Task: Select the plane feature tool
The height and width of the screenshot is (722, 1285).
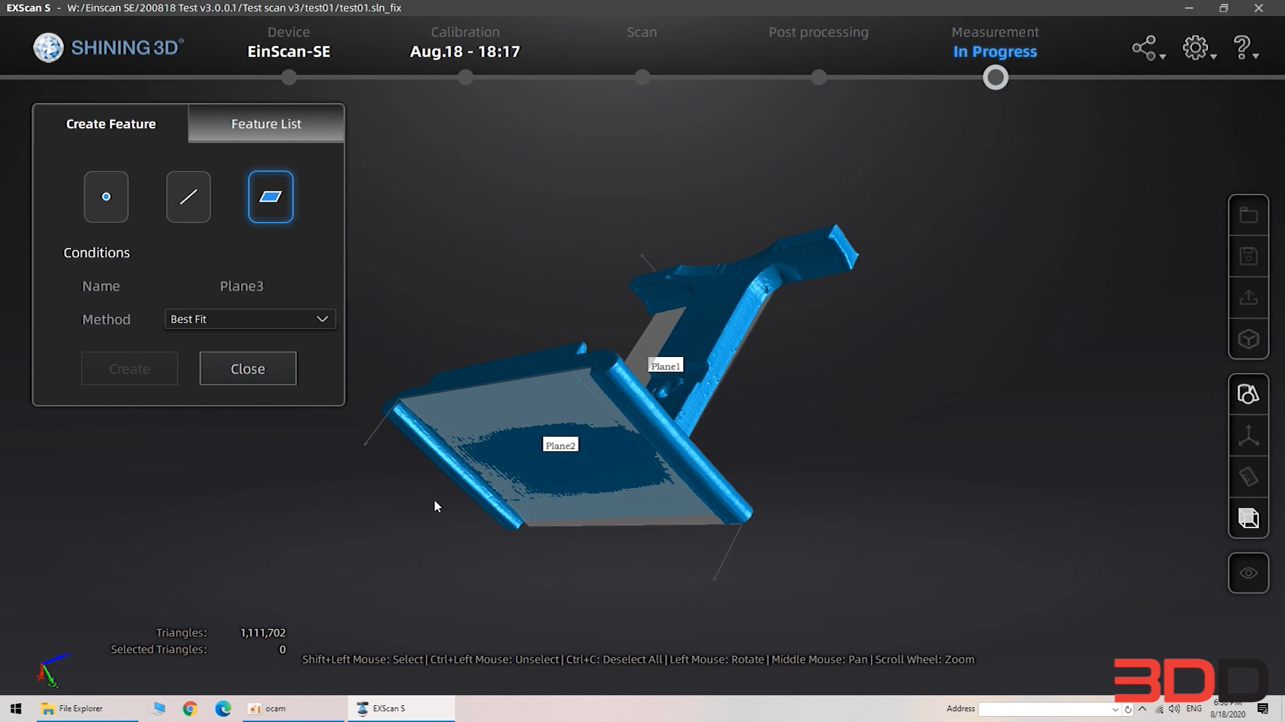Action: click(x=270, y=197)
